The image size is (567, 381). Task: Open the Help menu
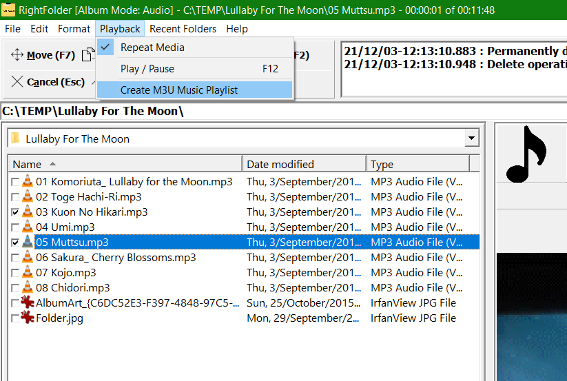pyautogui.click(x=237, y=28)
